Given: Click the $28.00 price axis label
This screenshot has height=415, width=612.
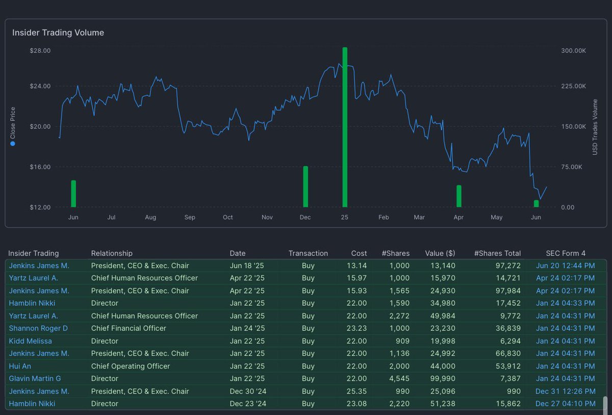Looking at the screenshot, I should tap(40, 50).
